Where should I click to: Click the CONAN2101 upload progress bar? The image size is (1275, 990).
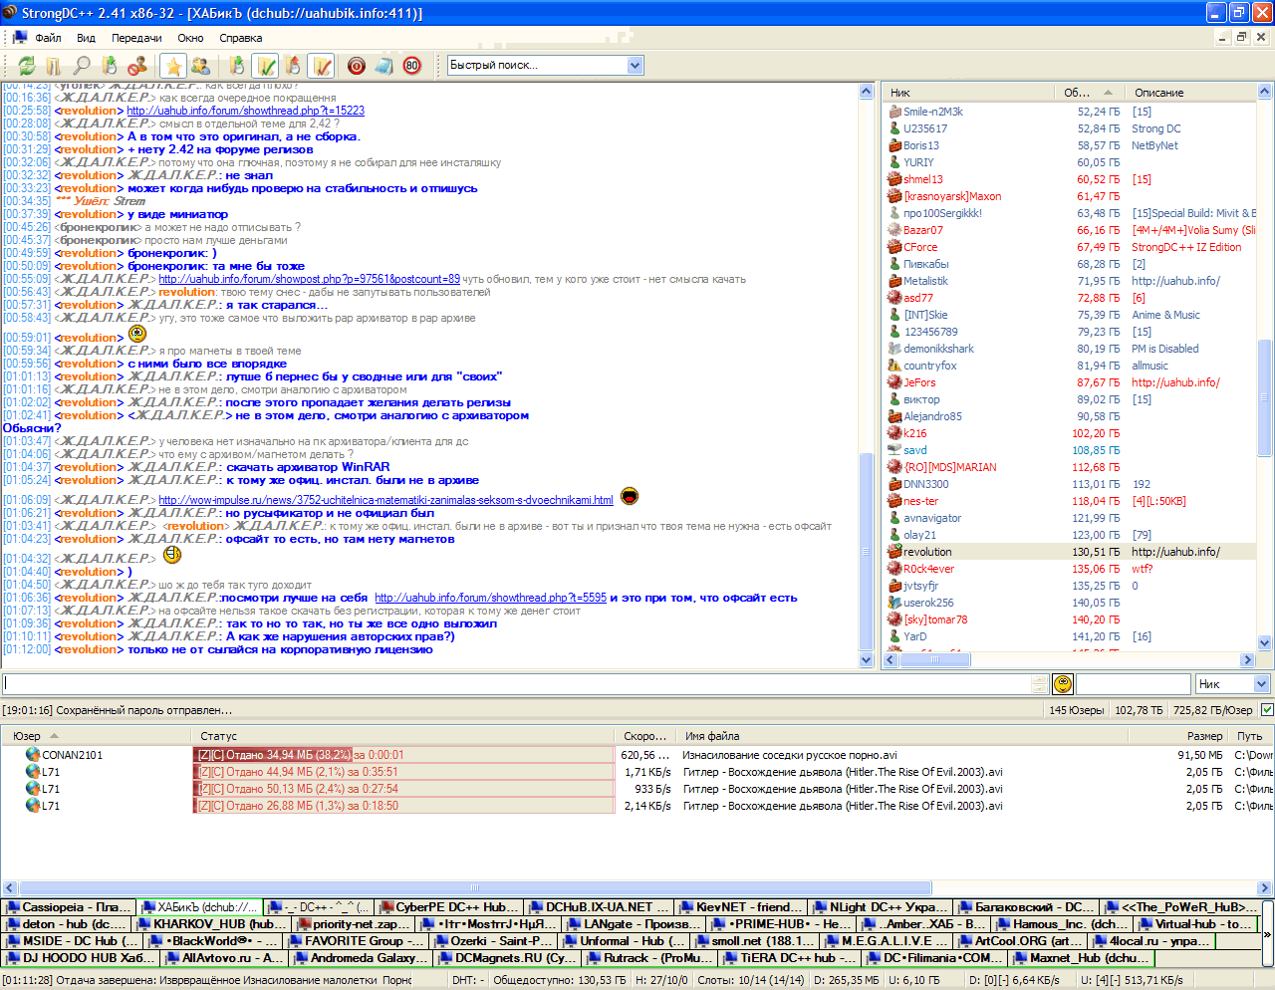tap(402, 755)
